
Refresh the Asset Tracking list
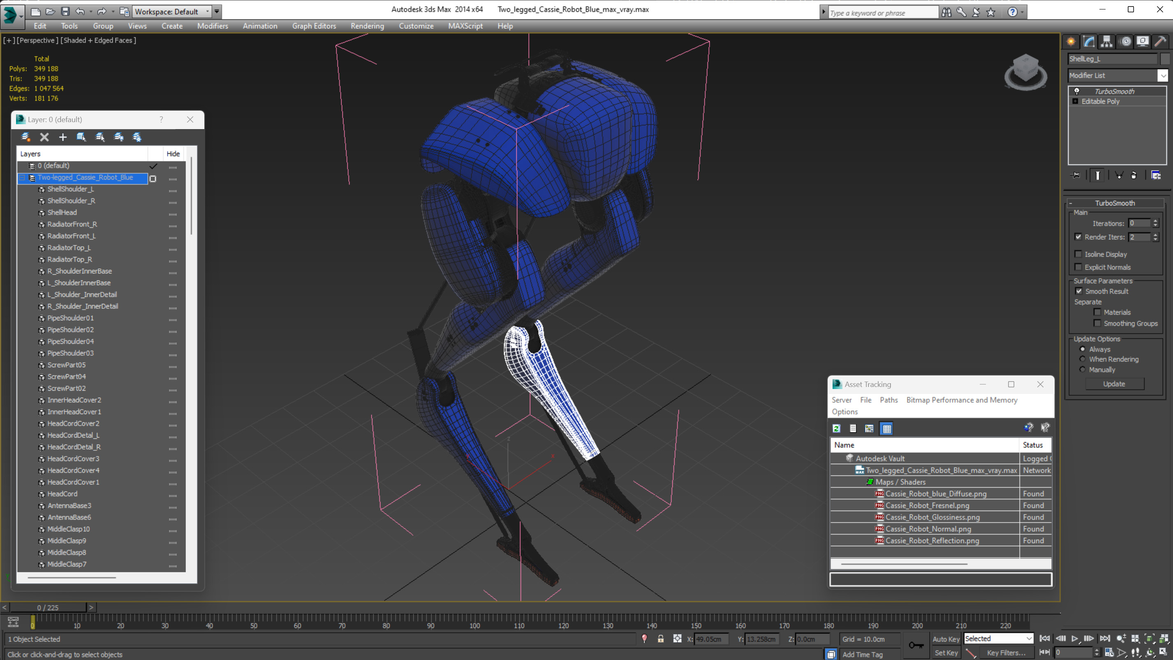[837, 428]
